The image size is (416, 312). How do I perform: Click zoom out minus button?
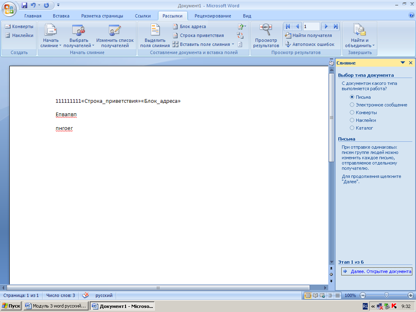click(x=363, y=295)
